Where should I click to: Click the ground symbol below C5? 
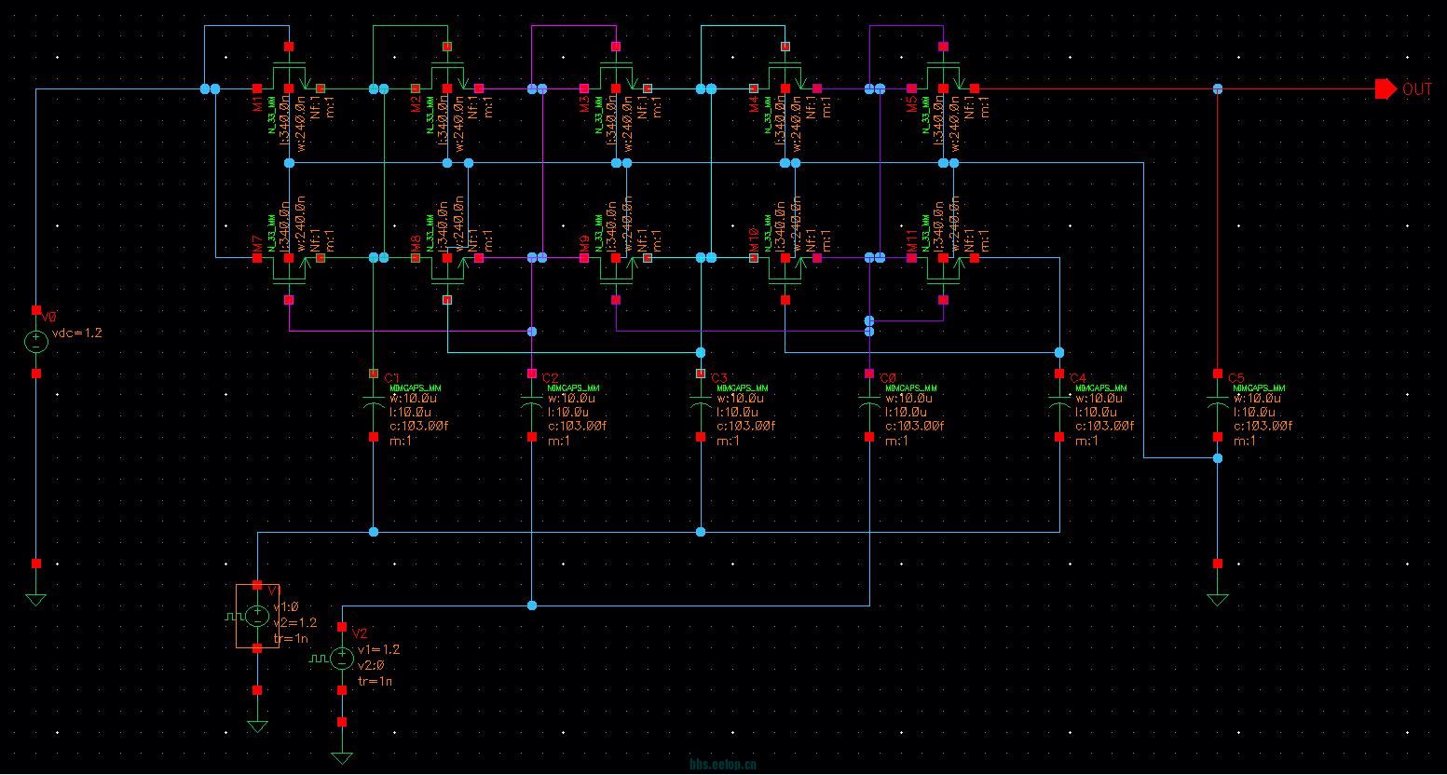pos(1218,600)
